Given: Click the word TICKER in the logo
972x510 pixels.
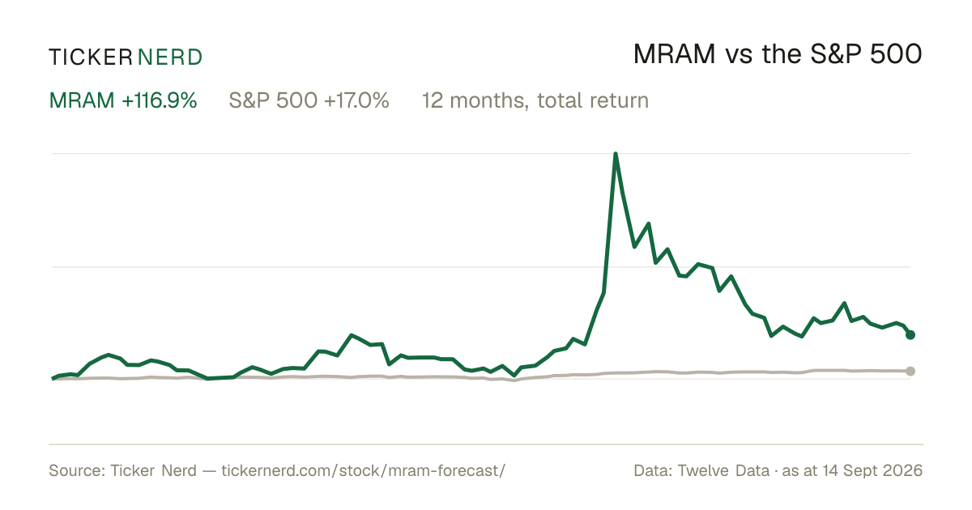Looking at the screenshot, I should 91,57.
